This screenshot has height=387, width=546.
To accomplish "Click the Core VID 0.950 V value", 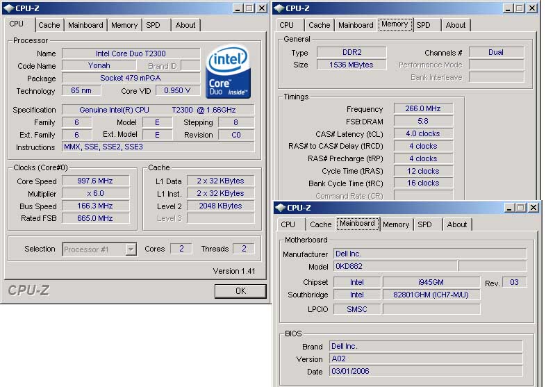I will click(178, 90).
